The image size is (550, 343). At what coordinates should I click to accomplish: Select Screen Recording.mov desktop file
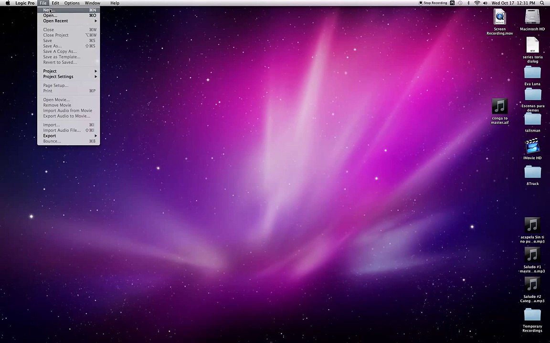pos(499,22)
